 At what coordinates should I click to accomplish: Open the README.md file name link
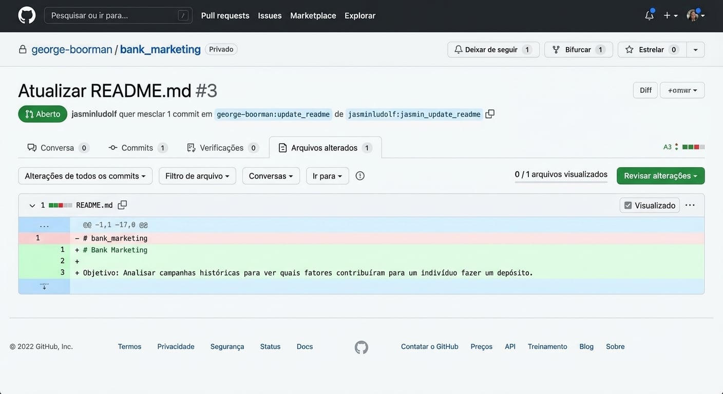coord(94,205)
